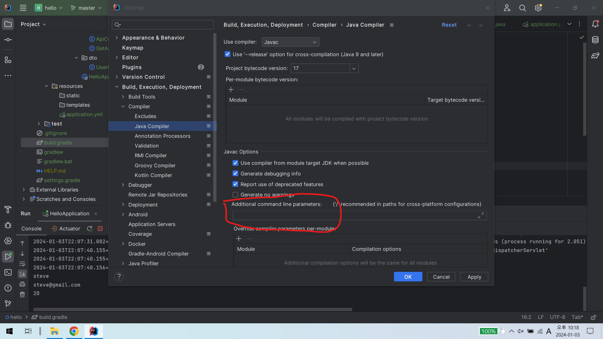Toggle Report use of deprecated features
Screen dimensions: 603x339
click(x=235, y=184)
